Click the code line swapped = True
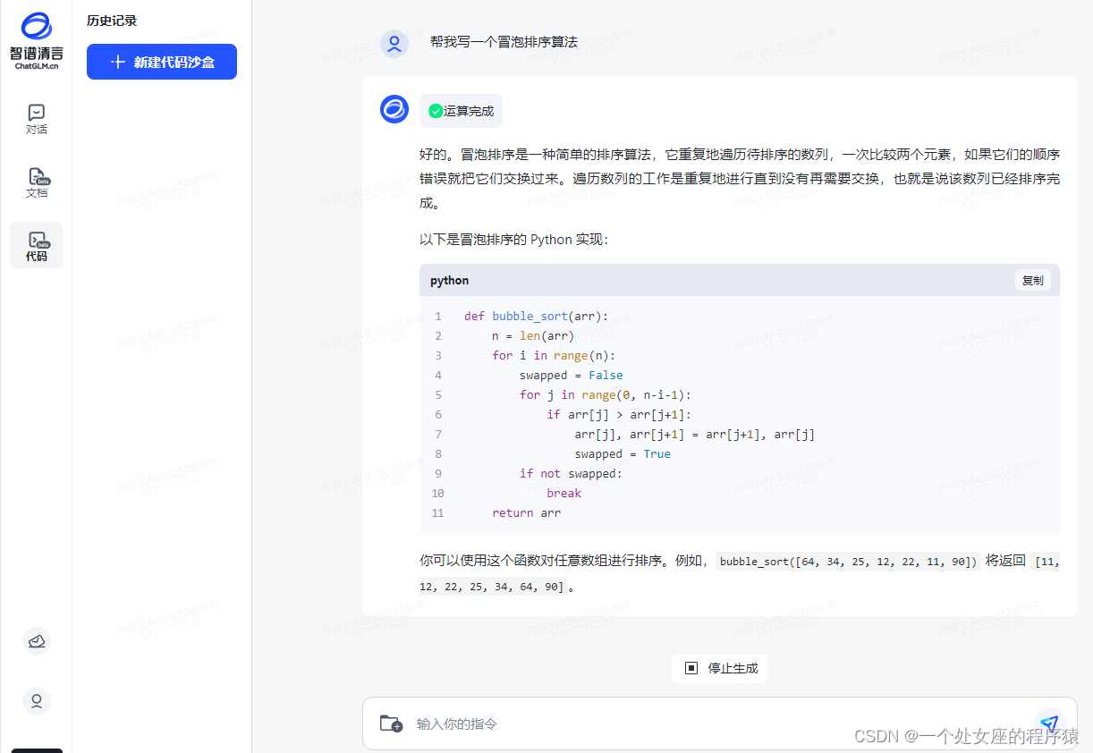The width and height of the screenshot is (1093, 753). (x=623, y=454)
